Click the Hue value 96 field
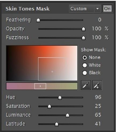 [x=98, y=97]
